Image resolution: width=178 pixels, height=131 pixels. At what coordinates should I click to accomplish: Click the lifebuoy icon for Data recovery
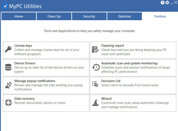8,102
